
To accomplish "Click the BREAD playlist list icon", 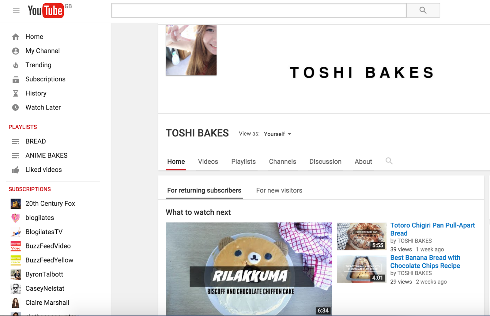I will (16, 142).
